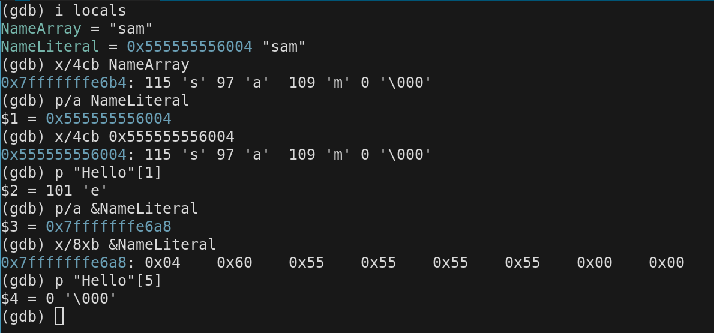Viewport: 714px width, 333px height.
Task: Click the green NameArray variable in locals output
Action: (41, 28)
